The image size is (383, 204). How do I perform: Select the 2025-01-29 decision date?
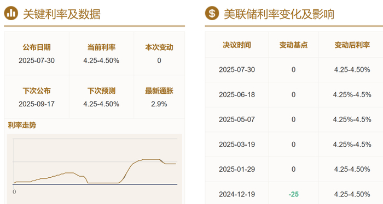(237, 169)
